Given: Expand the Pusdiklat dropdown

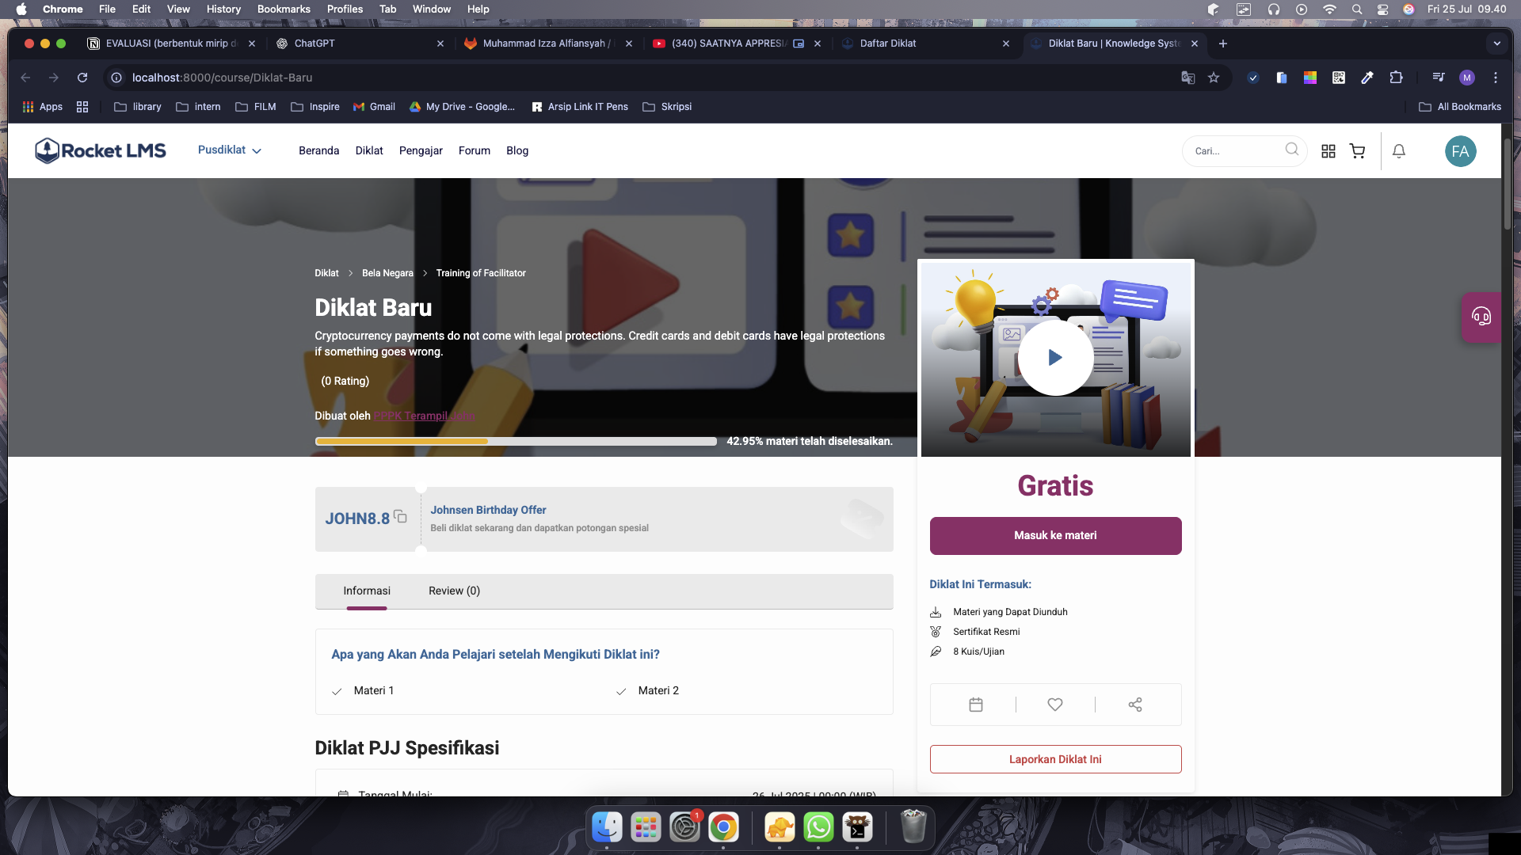Looking at the screenshot, I should click(230, 150).
